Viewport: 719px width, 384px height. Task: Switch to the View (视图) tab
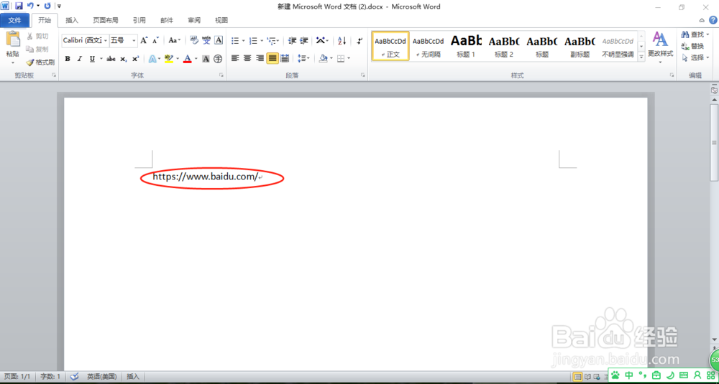tap(221, 20)
